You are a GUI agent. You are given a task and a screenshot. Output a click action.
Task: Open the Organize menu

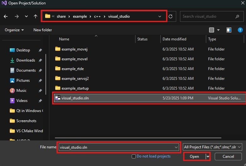[x=14, y=30]
